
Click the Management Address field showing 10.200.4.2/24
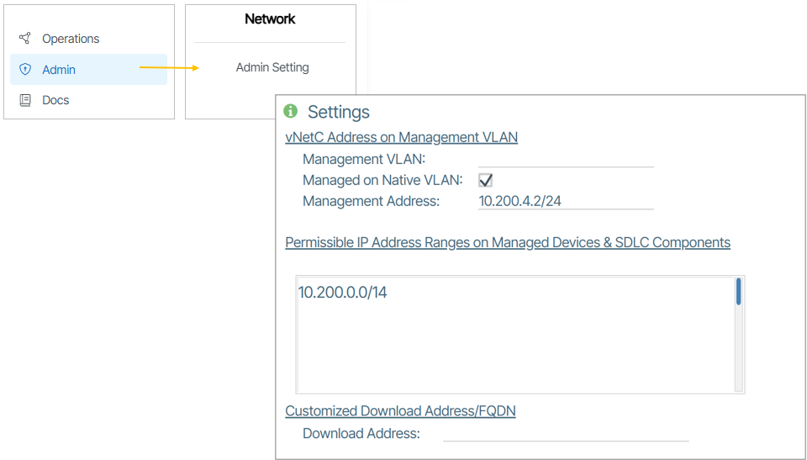(x=565, y=201)
